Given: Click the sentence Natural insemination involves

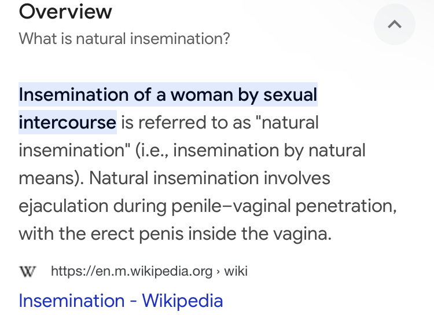Looking at the screenshot, I should click(x=209, y=178).
